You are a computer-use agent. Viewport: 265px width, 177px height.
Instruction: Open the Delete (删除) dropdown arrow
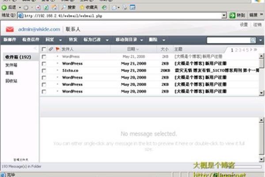pos(163,40)
